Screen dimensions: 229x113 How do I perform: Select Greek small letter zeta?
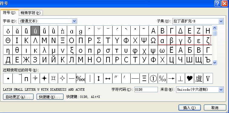click(208, 40)
